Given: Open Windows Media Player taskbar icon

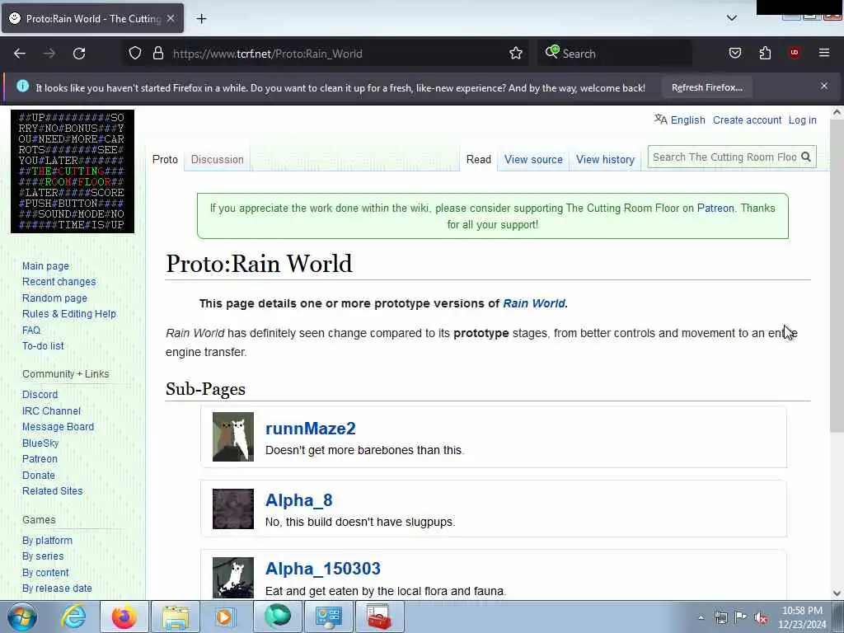Looking at the screenshot, I should tap(226, 617).
